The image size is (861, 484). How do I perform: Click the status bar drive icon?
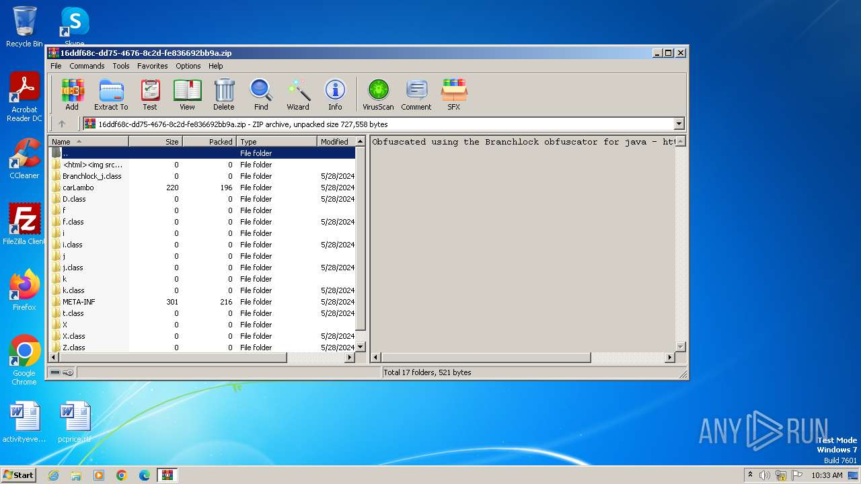(x=55, y=372)
